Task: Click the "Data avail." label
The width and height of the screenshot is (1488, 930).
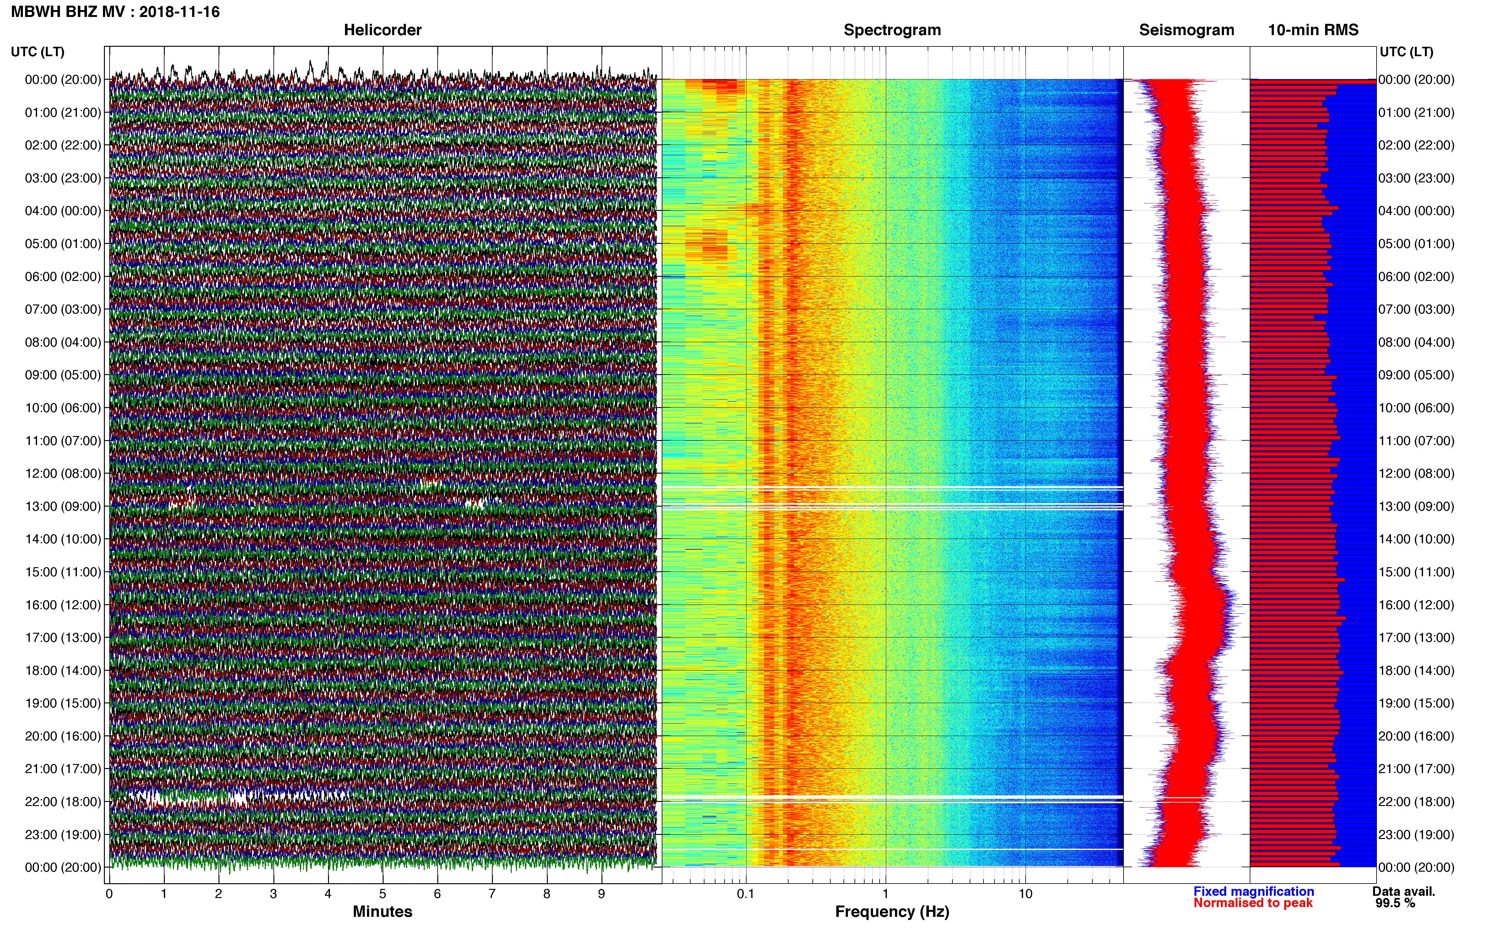Action: coord(1404,891)
